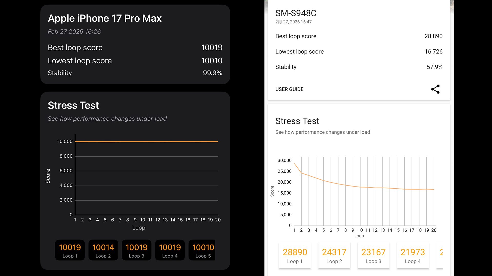Click the SM-S948C device title

point(296,13)
